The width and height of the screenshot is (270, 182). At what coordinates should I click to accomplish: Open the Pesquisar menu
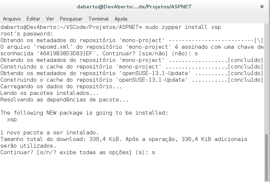point(71,19)
